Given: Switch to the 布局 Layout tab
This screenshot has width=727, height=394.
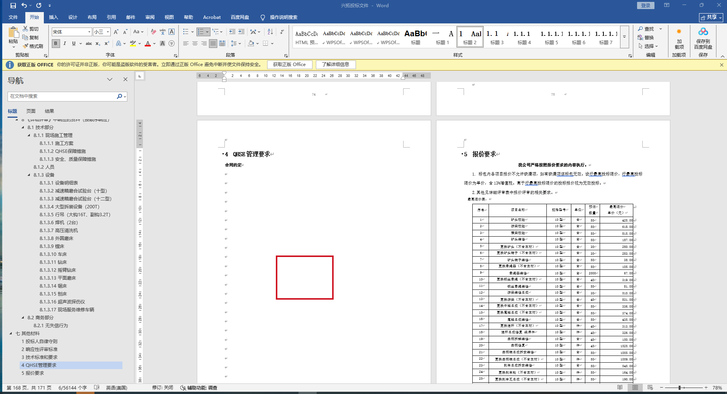Looking at the screenshot, I should point(92,17).
